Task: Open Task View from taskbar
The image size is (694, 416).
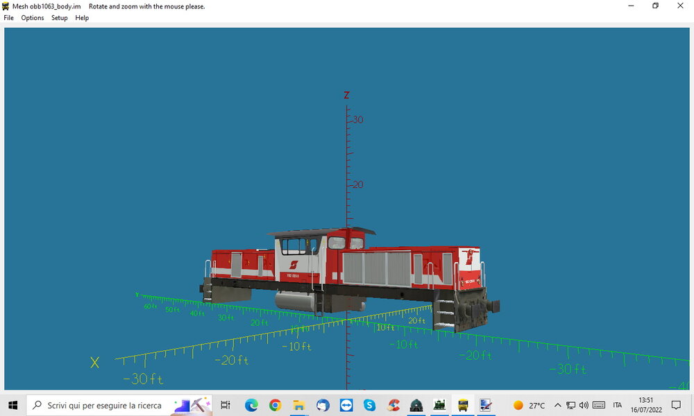Action: click(x=226, y=405)
